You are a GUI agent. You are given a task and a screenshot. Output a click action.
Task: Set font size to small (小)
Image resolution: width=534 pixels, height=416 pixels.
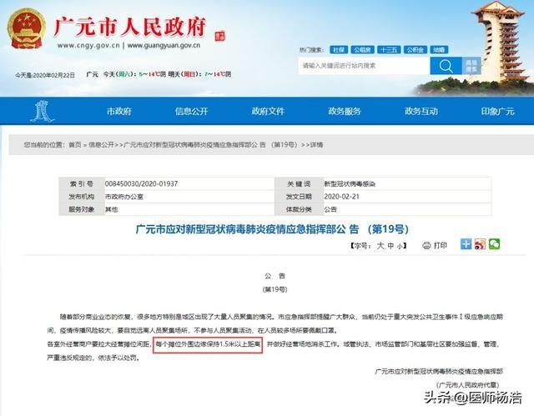point(400,247)
